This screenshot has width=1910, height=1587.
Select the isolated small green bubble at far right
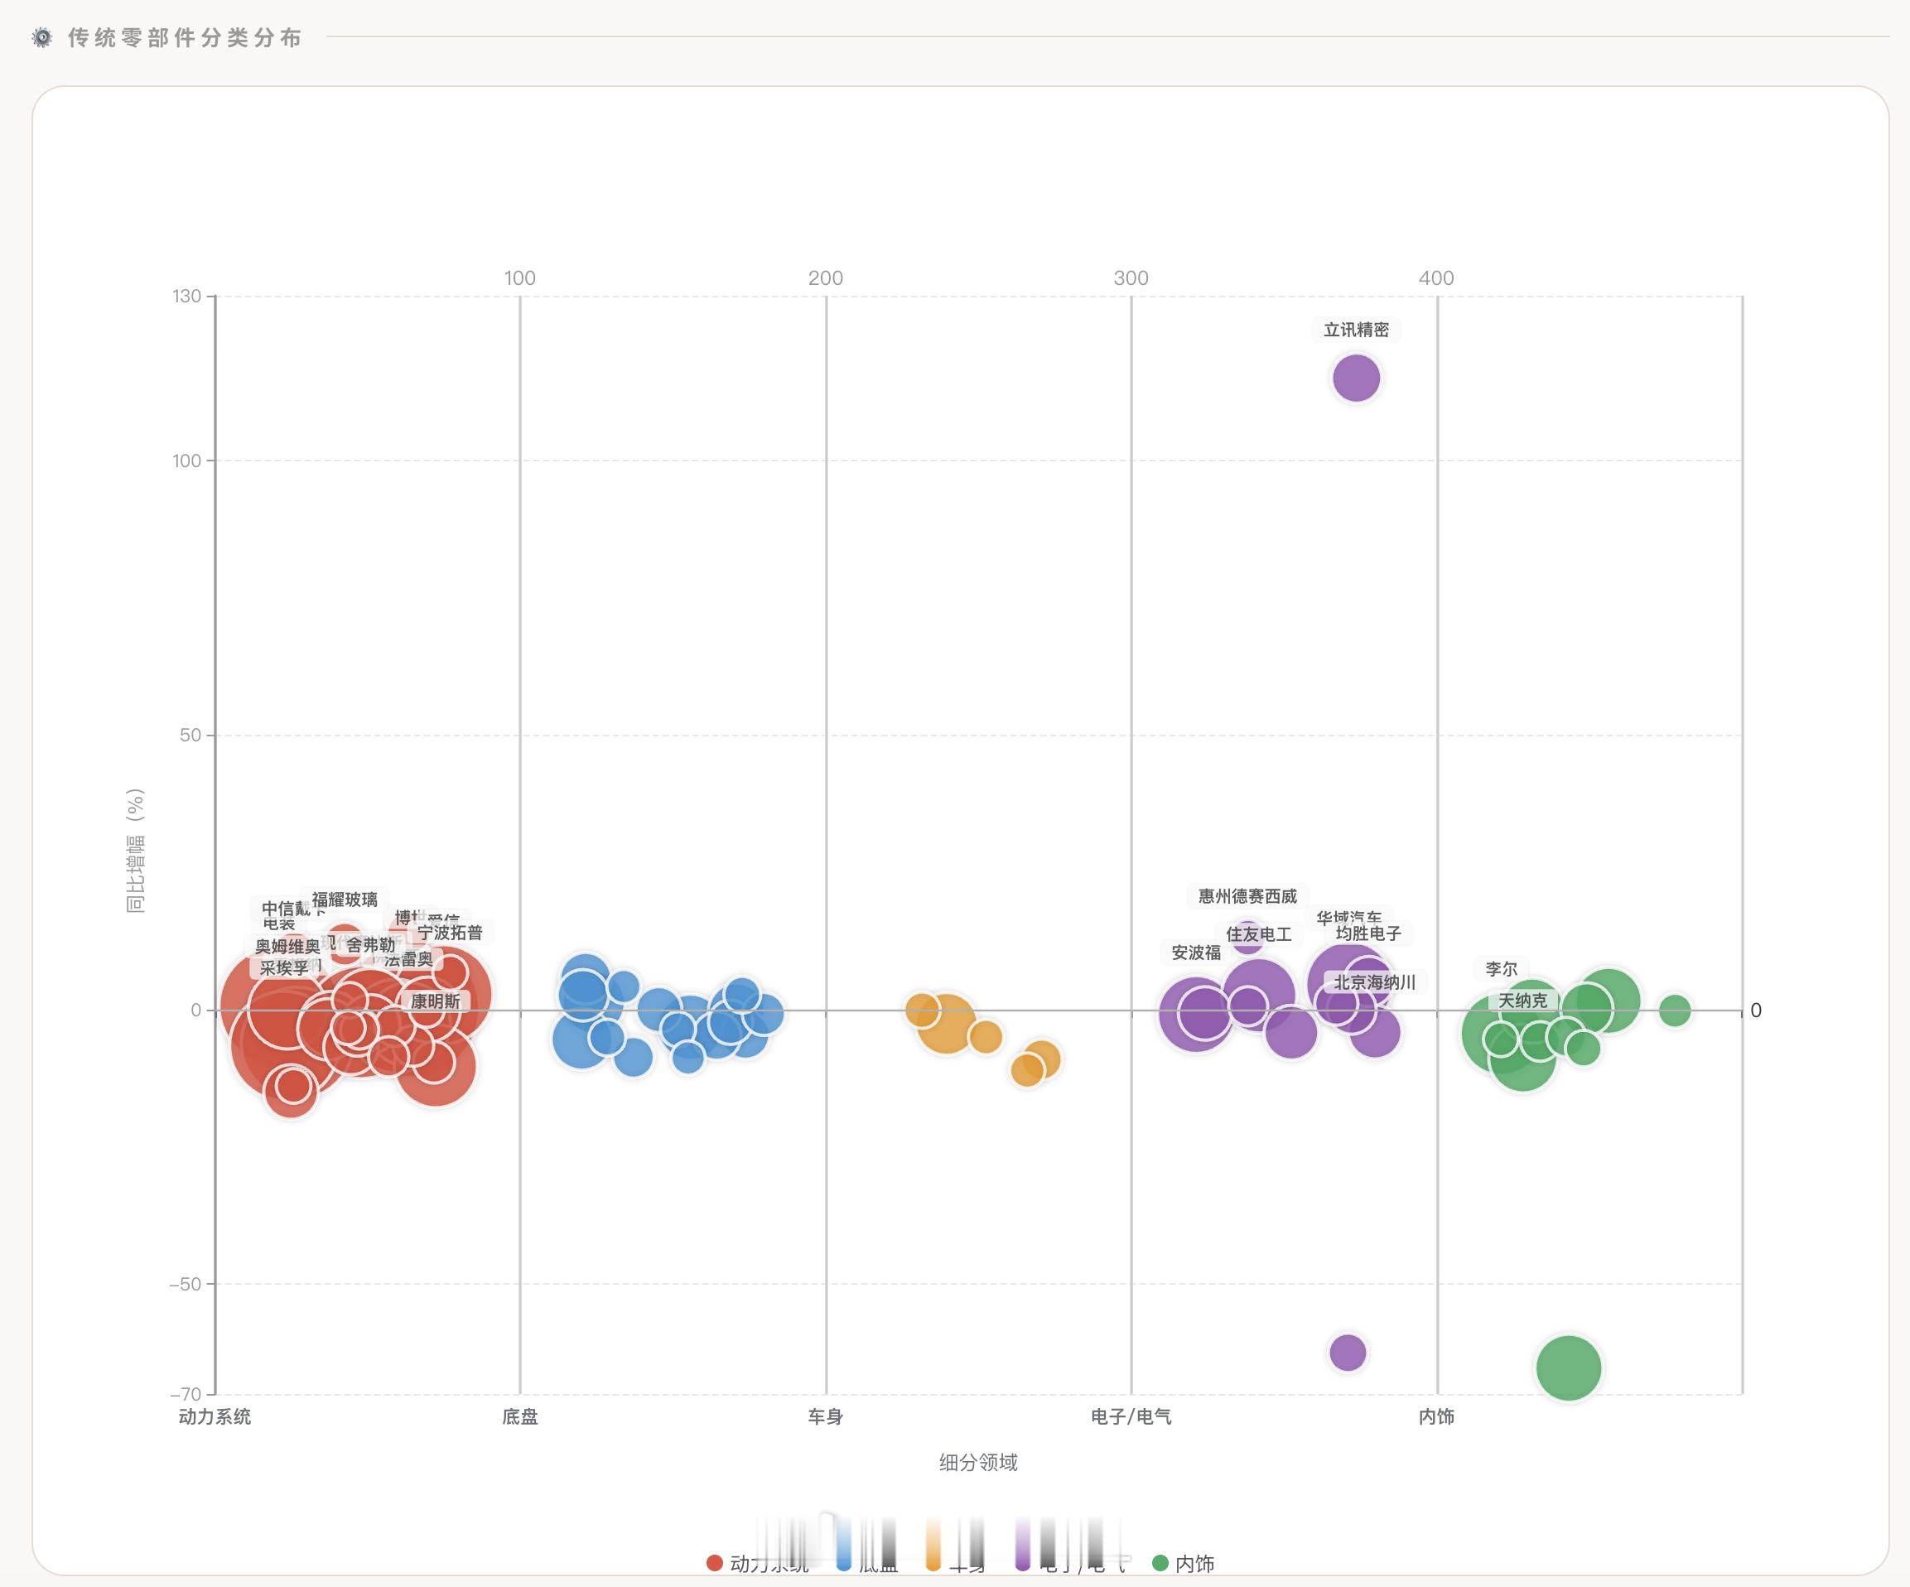point(1675,1010)
